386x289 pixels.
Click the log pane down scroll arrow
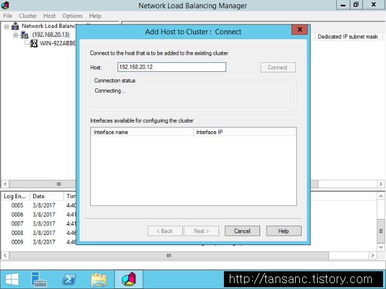click(x=381, y=247)
